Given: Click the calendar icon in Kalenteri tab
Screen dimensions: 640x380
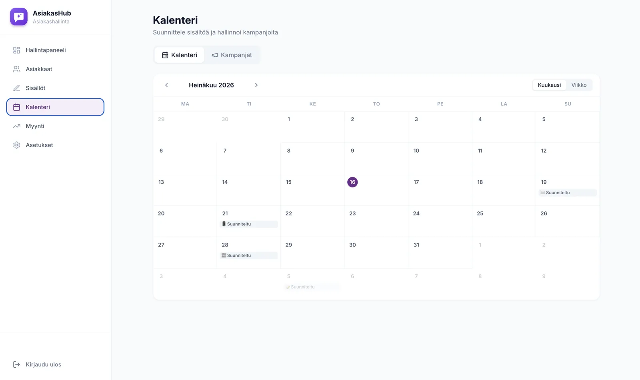Looking at the screenshot, I should coord(165,55).
